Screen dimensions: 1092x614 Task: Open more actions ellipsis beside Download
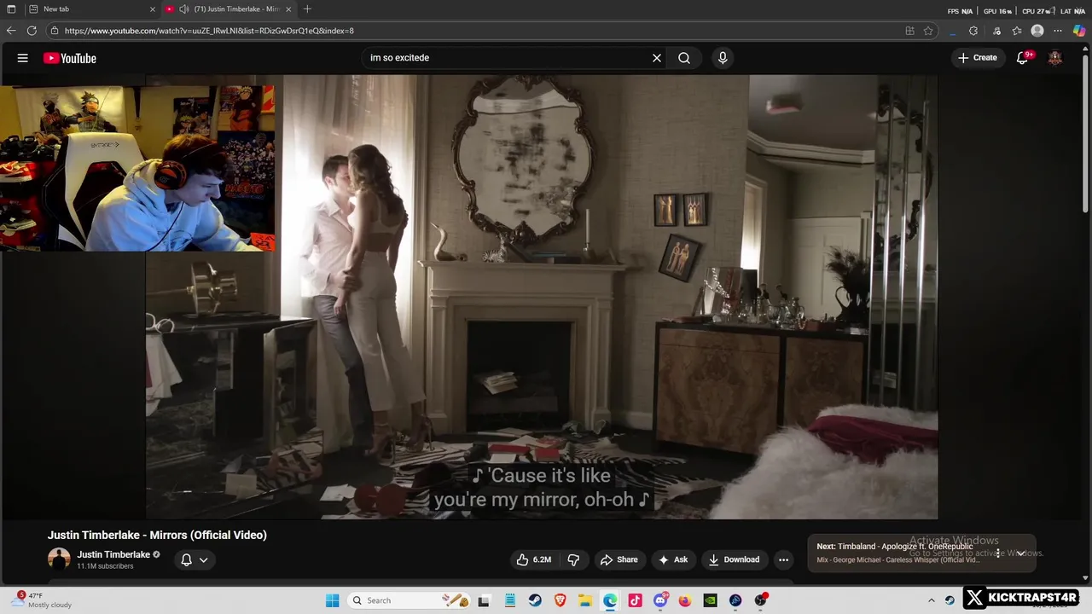coord(783,559)
